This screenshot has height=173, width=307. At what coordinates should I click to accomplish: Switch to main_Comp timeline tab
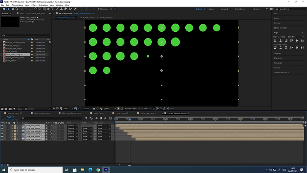(98, 113)
